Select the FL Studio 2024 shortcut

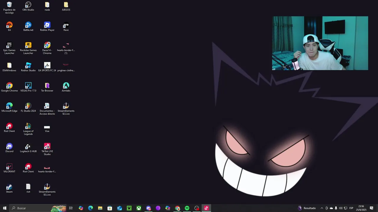28,107
